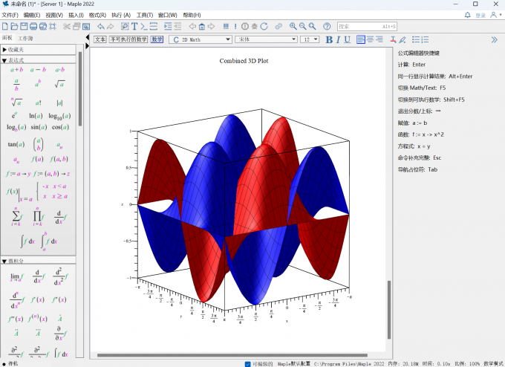Open the user account dropdown

[x=495, y=15]
